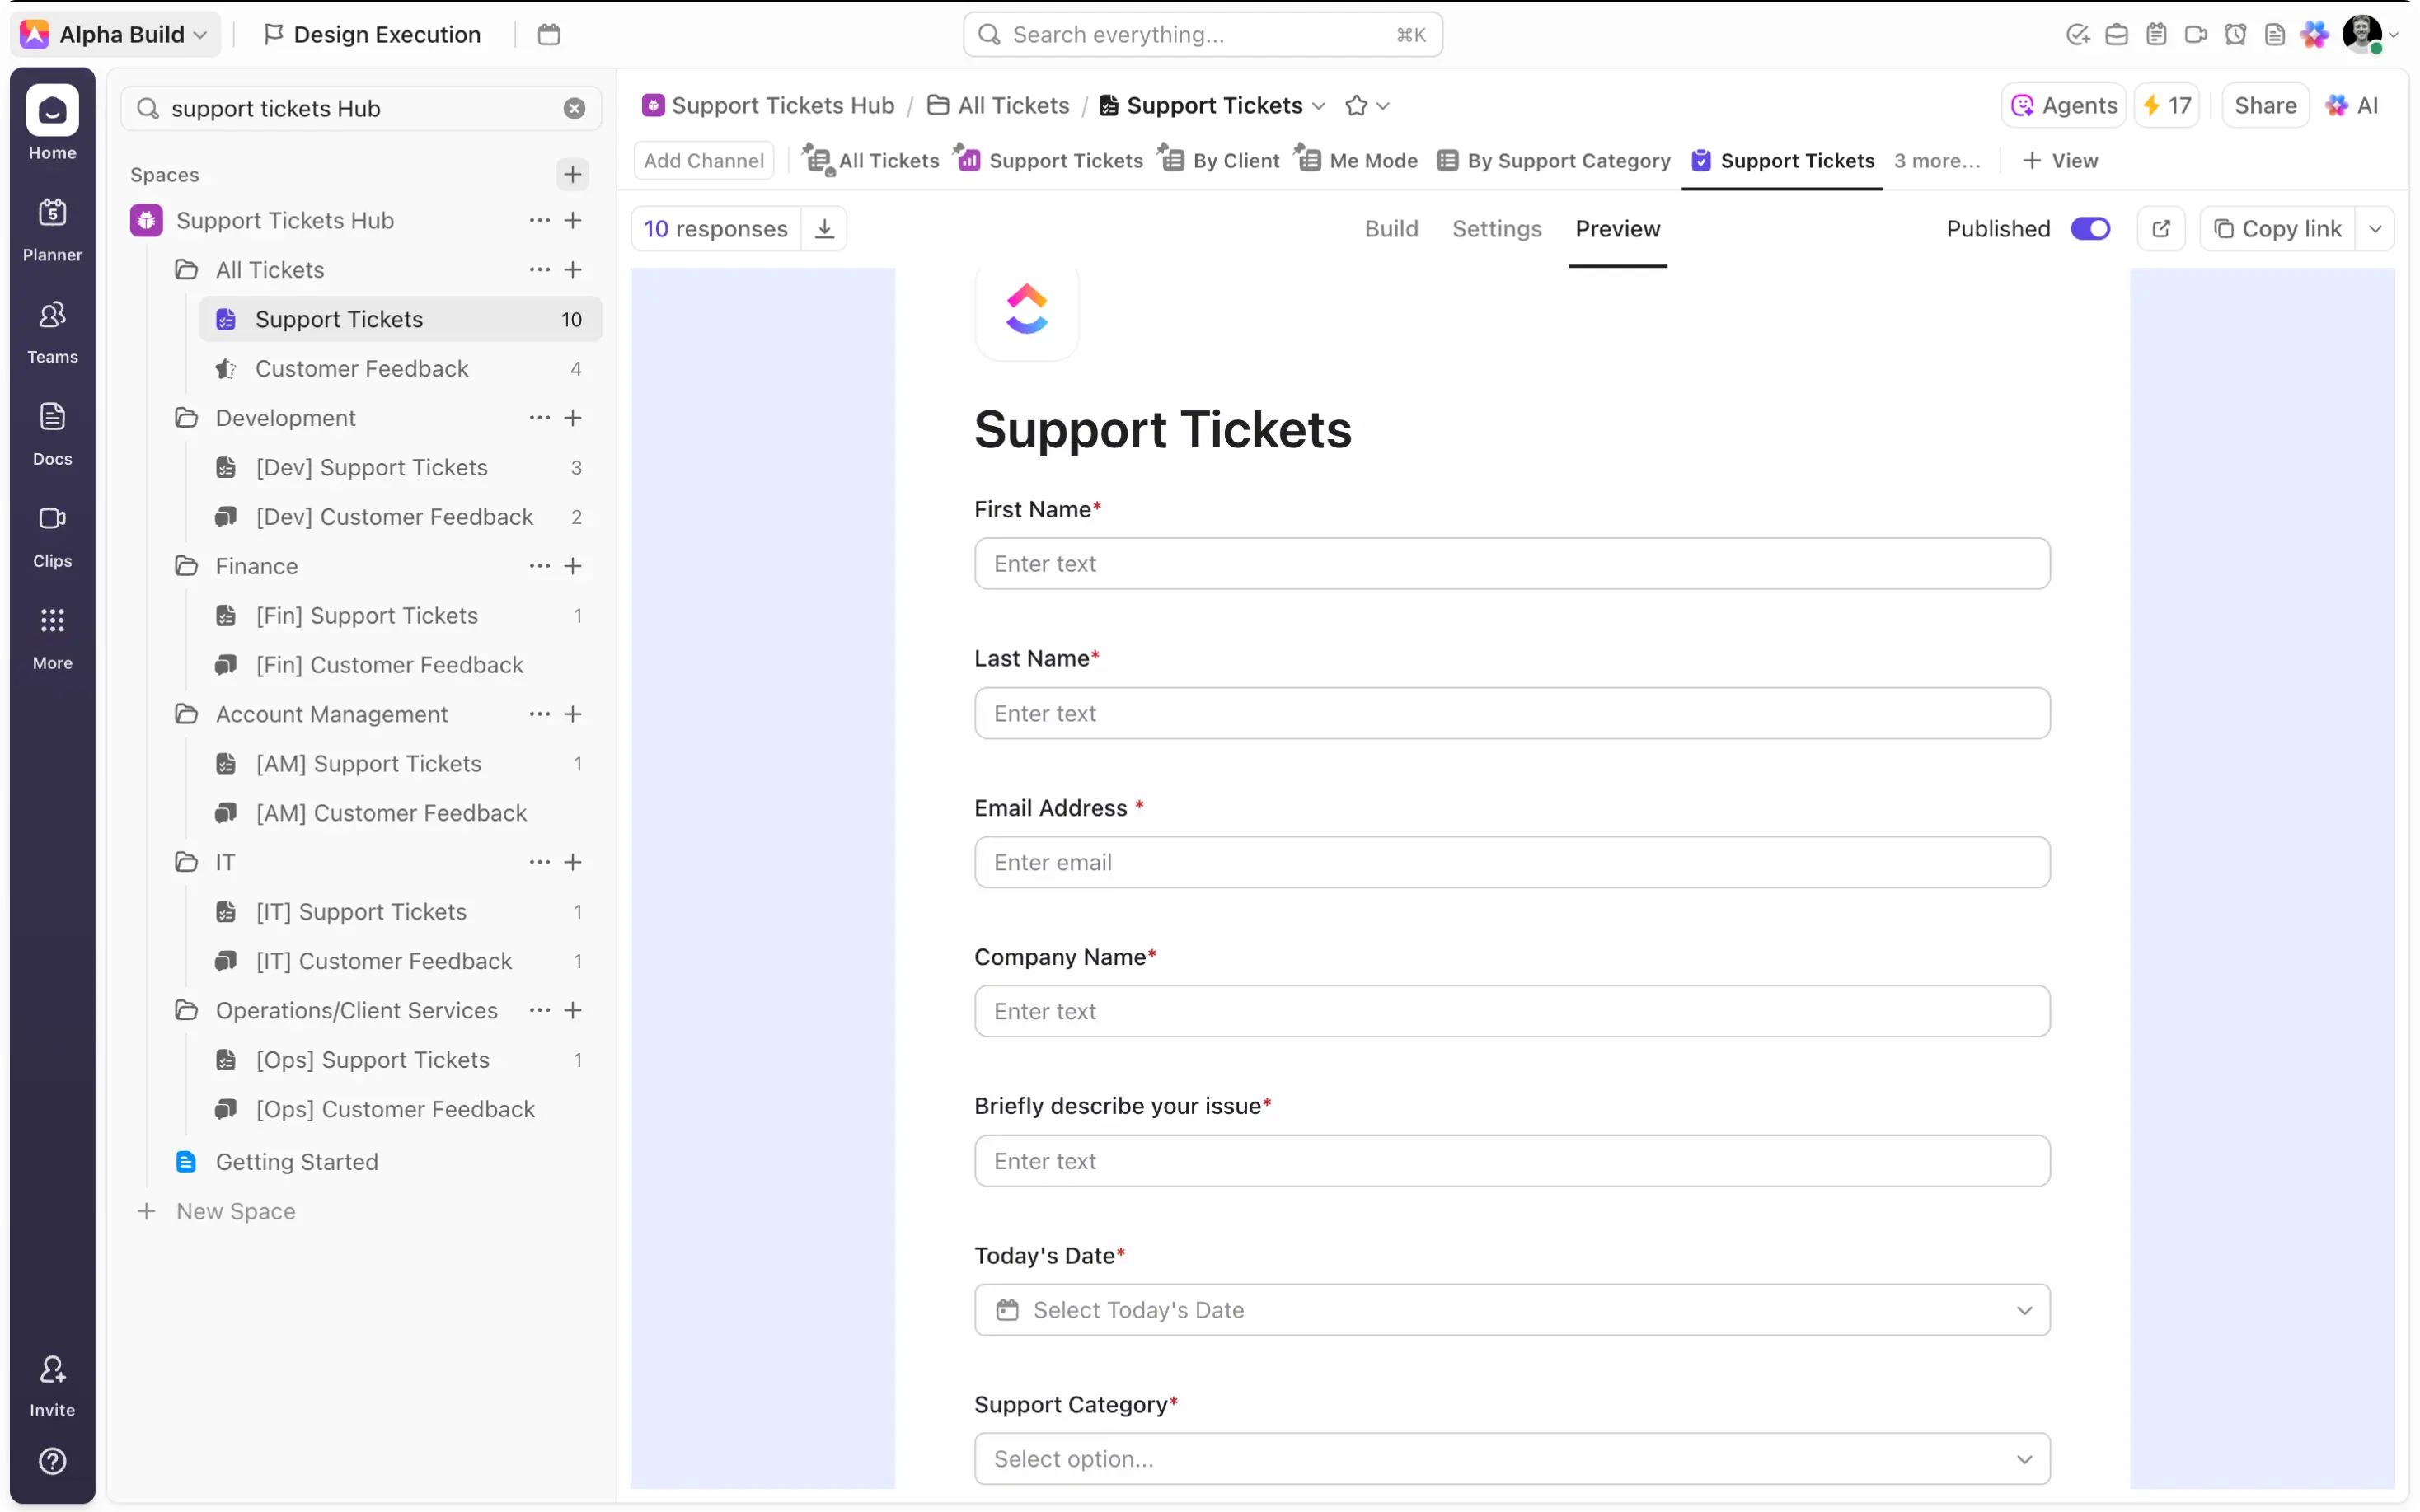2420x1512 pixels.
Task: Record a clip using the video icon
Action: pos(2197,33)
